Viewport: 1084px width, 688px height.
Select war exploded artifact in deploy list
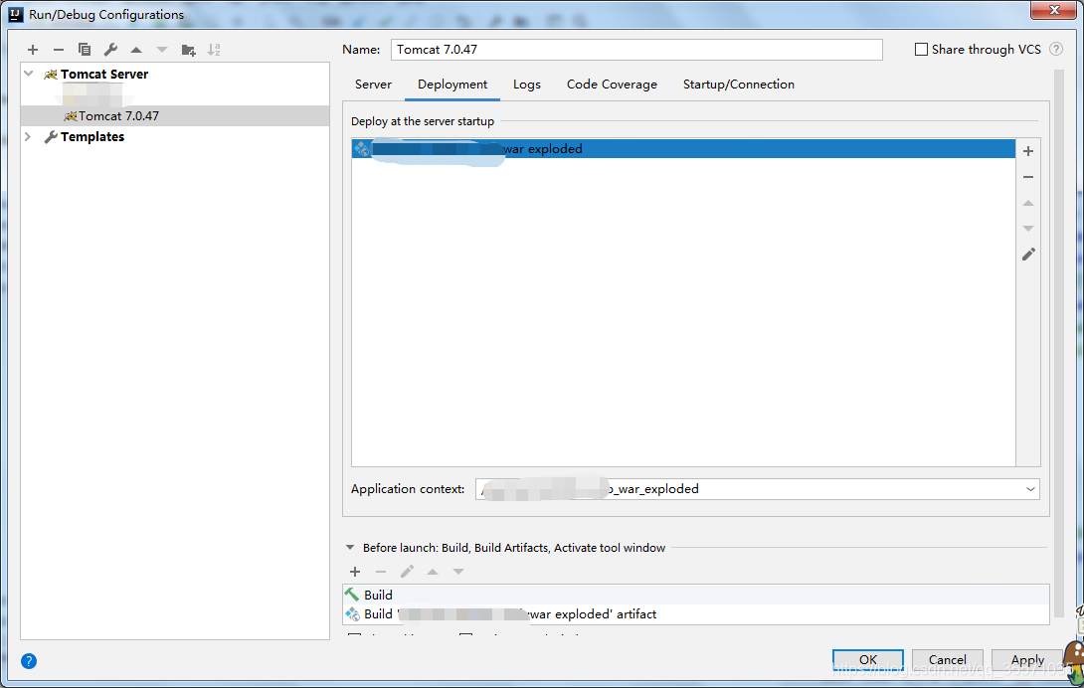coord(683,149)
